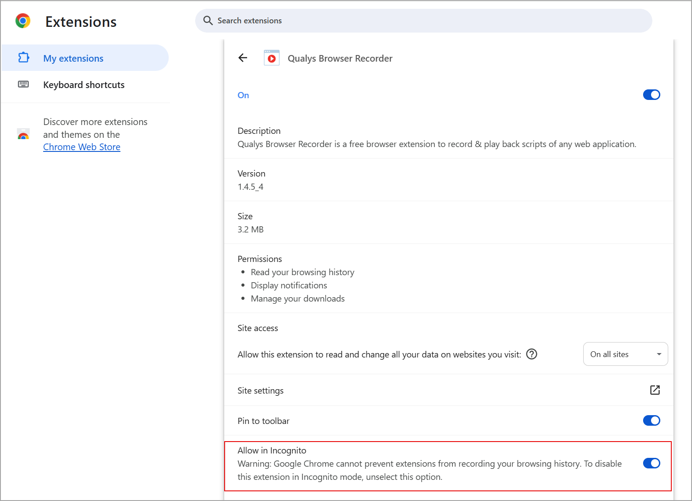Open Keyboard shortcuts in the sidebar
This screenshot has height=501, width=692.
pyautogui.click(x=85, y=85)
